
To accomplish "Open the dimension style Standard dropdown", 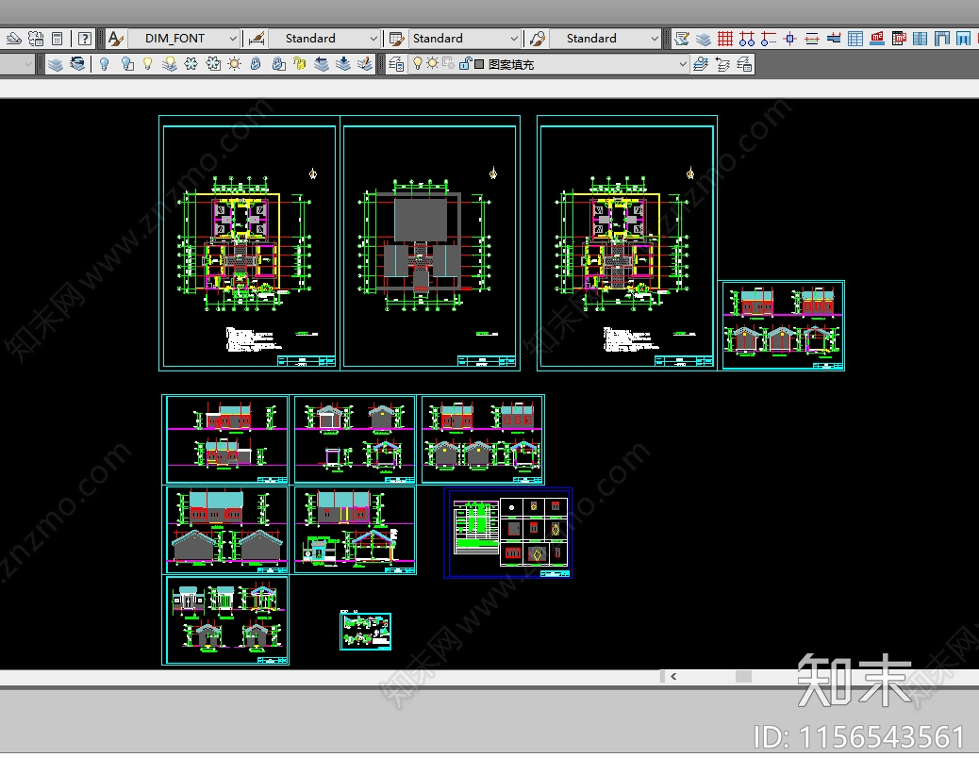I will coord(324,39).
